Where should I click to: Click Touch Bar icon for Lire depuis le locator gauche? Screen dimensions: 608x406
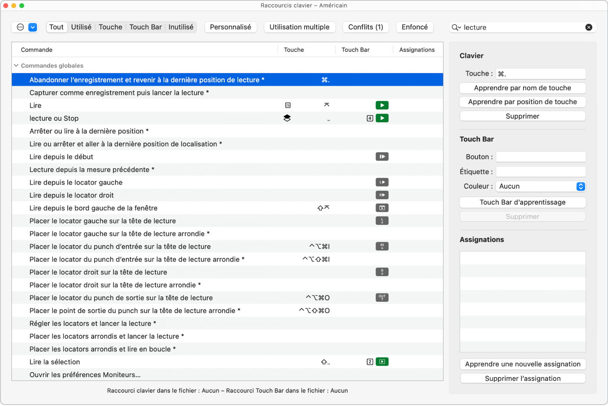click(382, 182)
